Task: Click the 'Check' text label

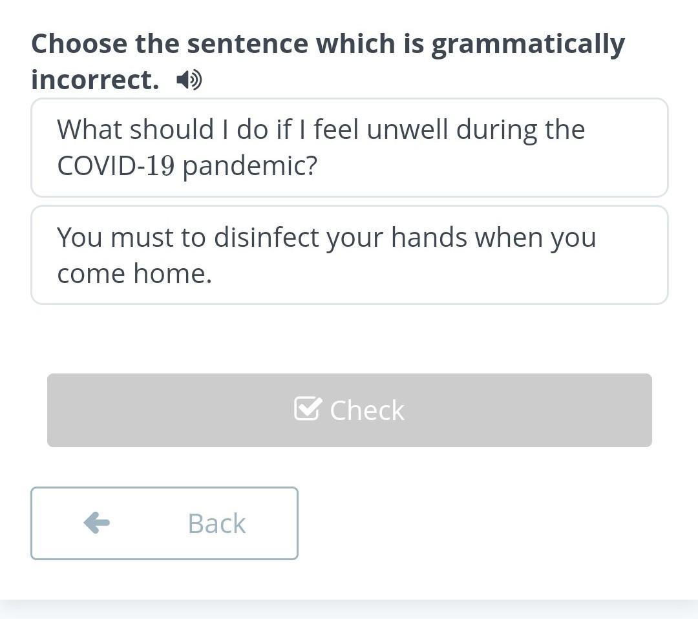Action: pos(367,410)
